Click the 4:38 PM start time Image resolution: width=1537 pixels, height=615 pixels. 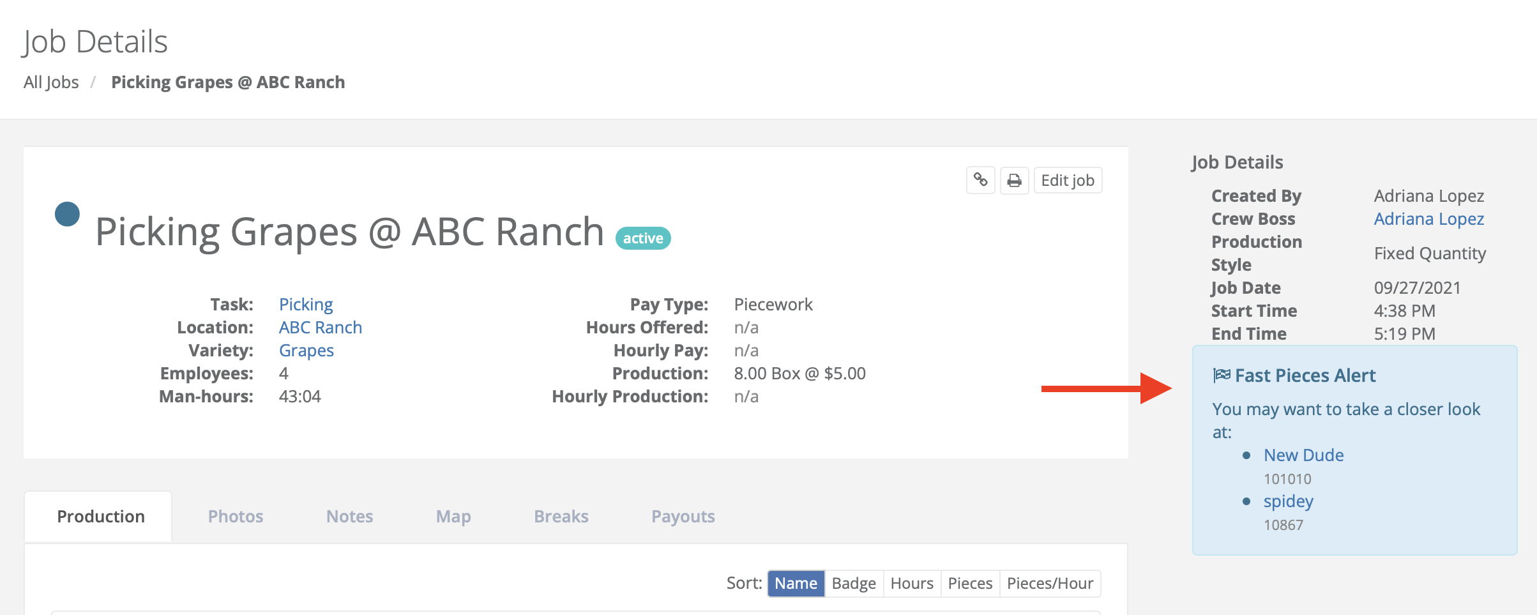click(x=1404, y=310)
